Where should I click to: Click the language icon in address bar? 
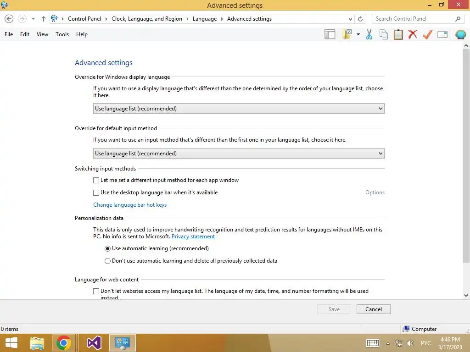point(55,18)
